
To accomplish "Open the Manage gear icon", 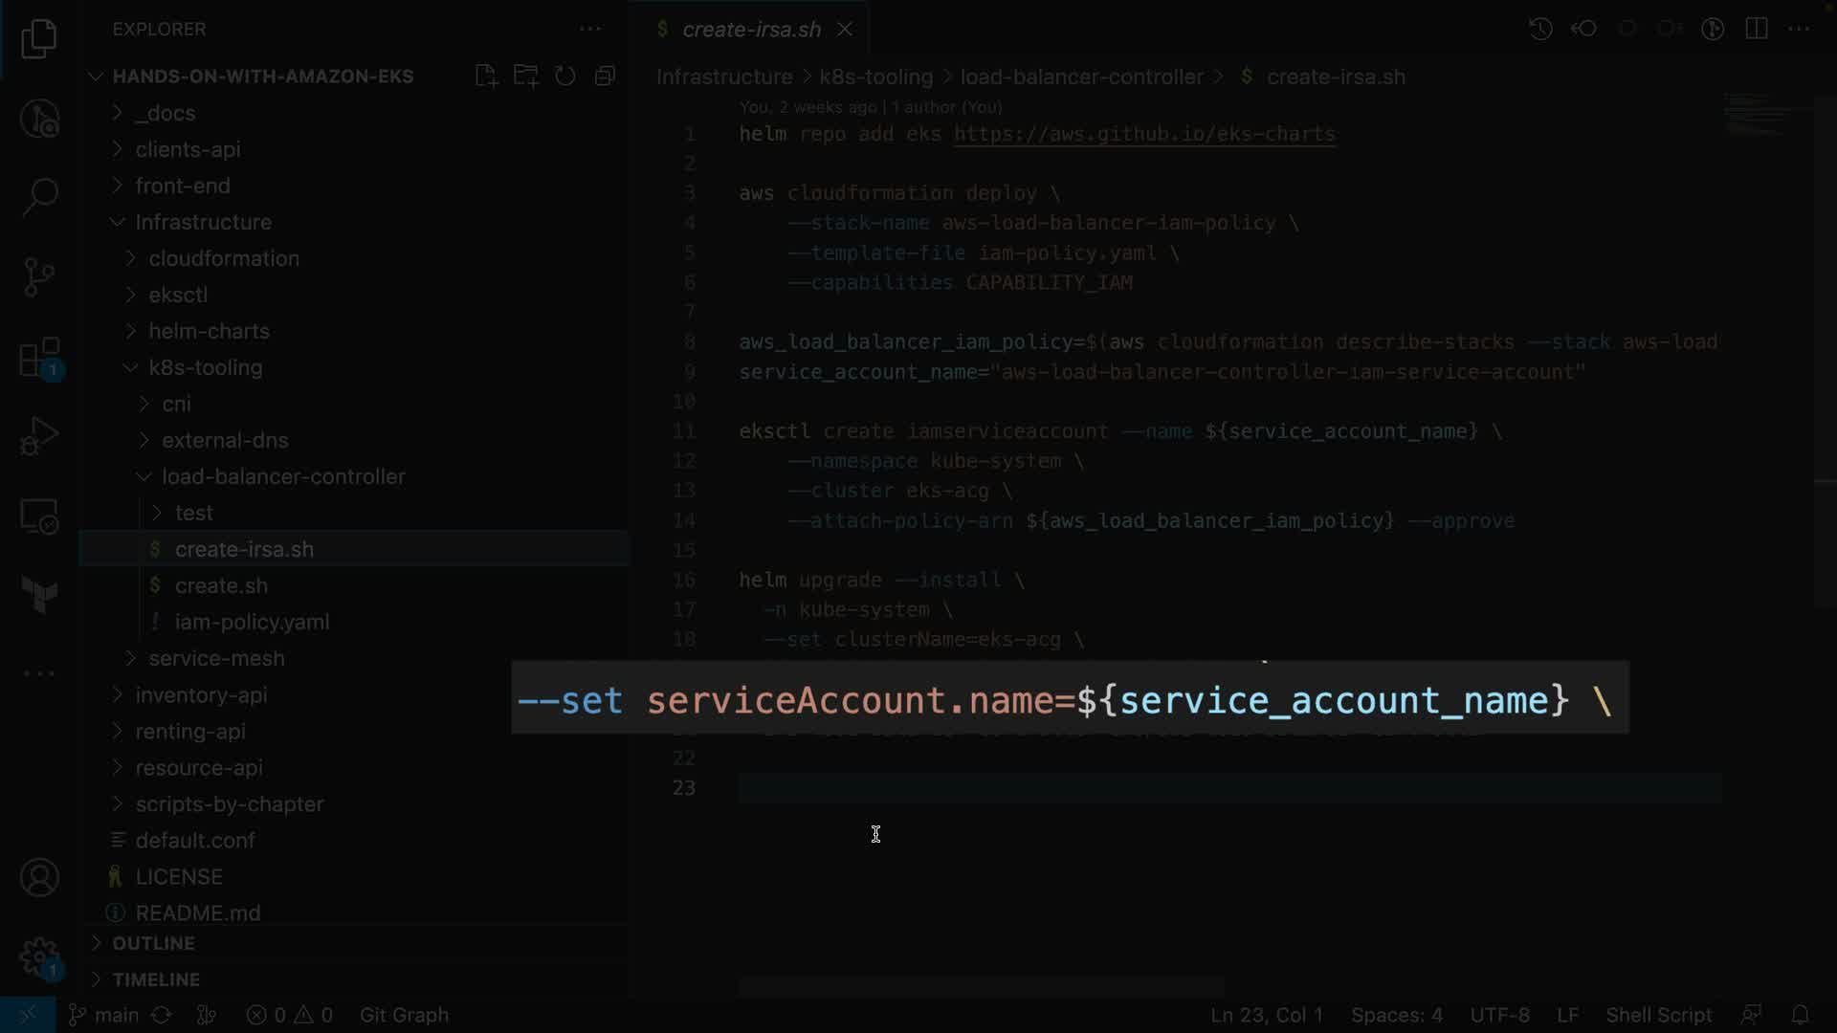I will point(39,956).
